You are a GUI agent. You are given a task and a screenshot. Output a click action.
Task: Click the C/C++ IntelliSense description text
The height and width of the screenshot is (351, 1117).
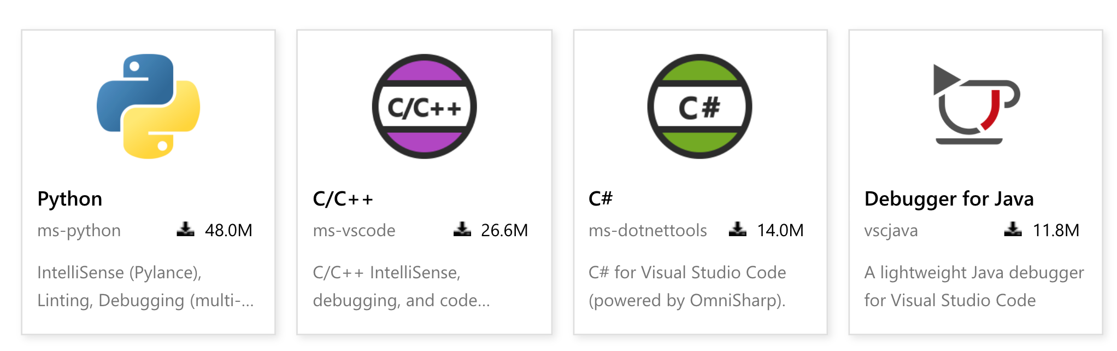coord(401,286)
